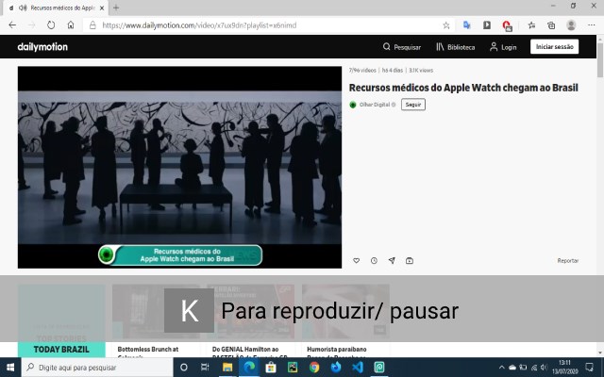Add video to playlist icon

click(410, 261)
